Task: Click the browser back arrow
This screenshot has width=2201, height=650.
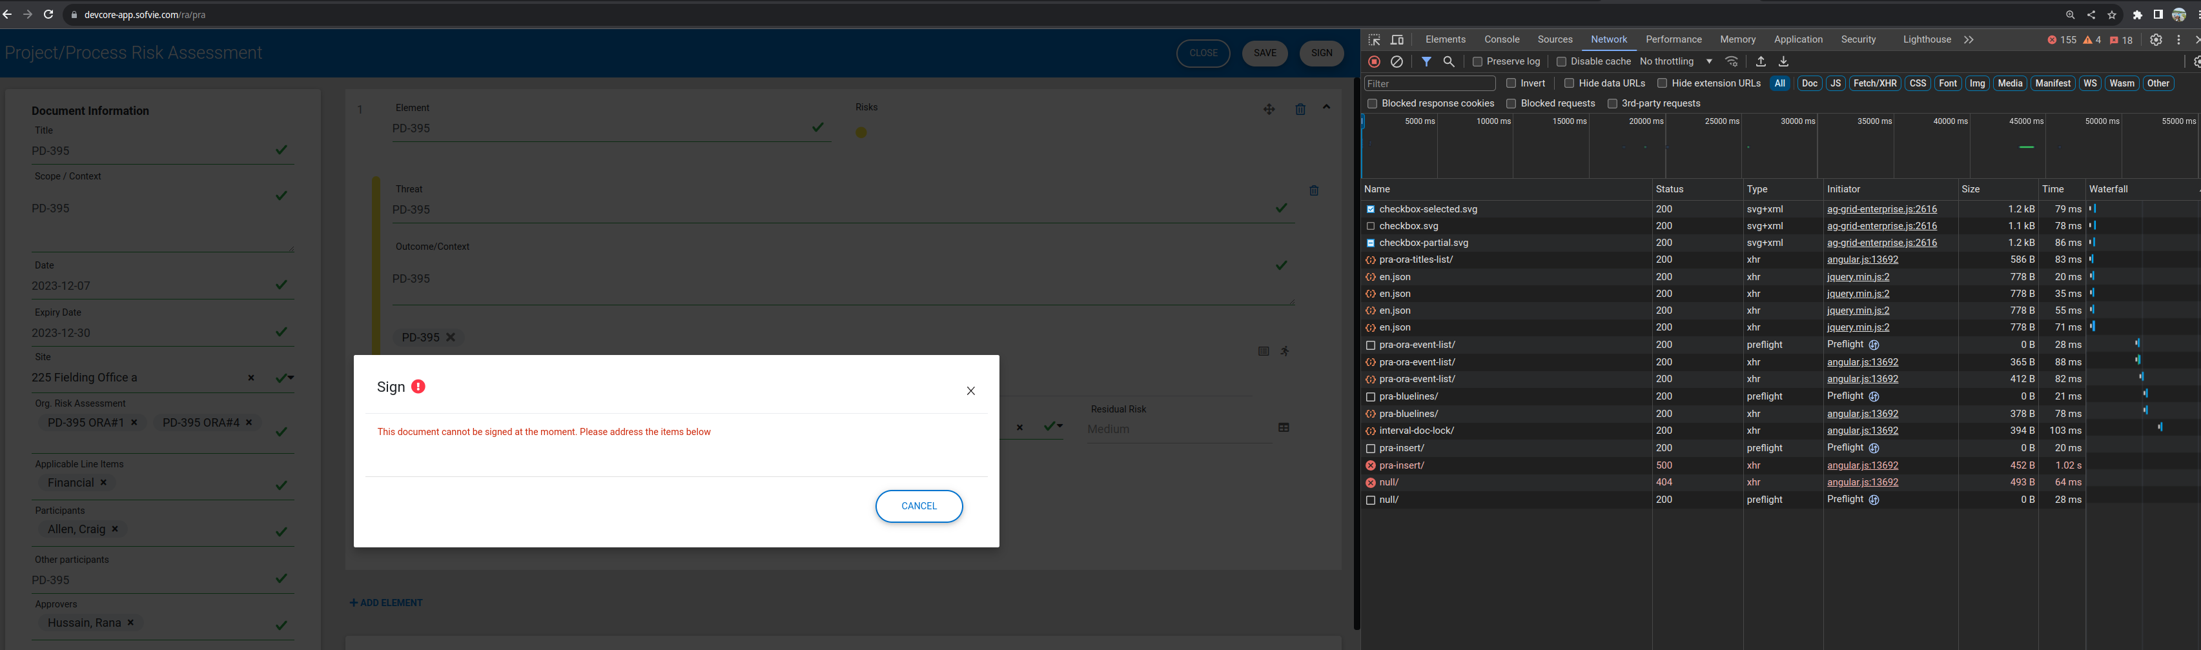Action: (x=8, y=14)
